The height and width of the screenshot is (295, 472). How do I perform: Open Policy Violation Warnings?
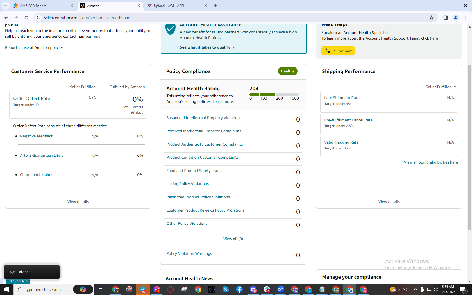pyautogui.click(x=189, y=253)
